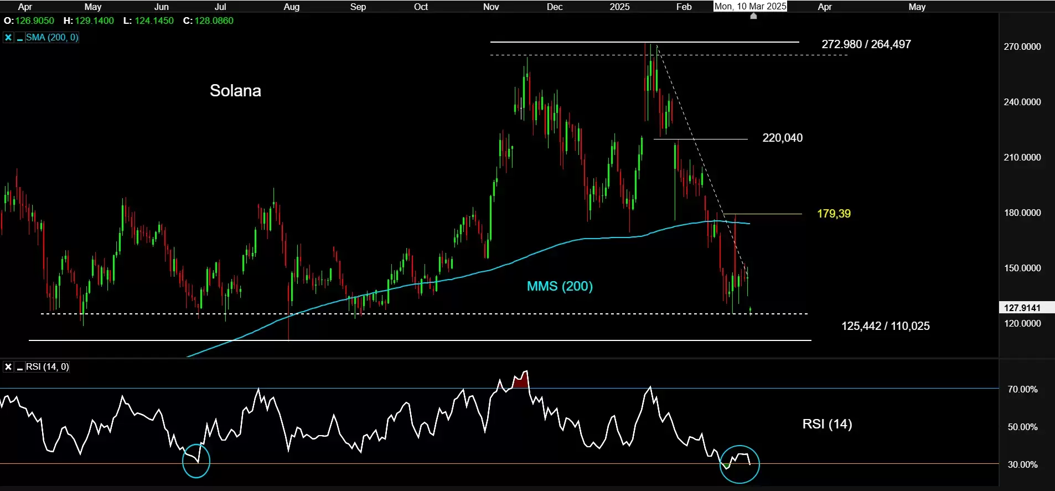Click the cursor triangle marker below the date label

pos(753,16)
